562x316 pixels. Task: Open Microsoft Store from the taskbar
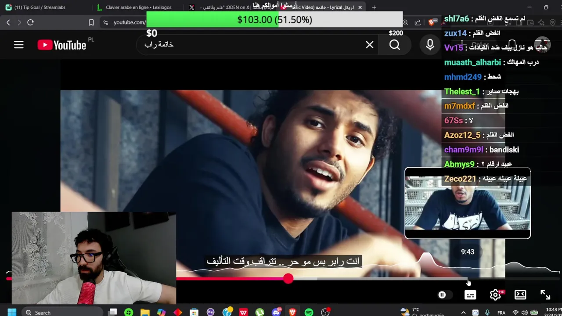point(194,312)
